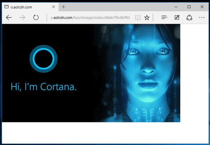The image size is (210, 145).
Task: Refresh the current page
Action: [36, 17]
